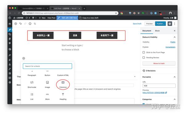Open the Media sidebar icon
Screen dimensions: 185x114
[x=10, y=34]
